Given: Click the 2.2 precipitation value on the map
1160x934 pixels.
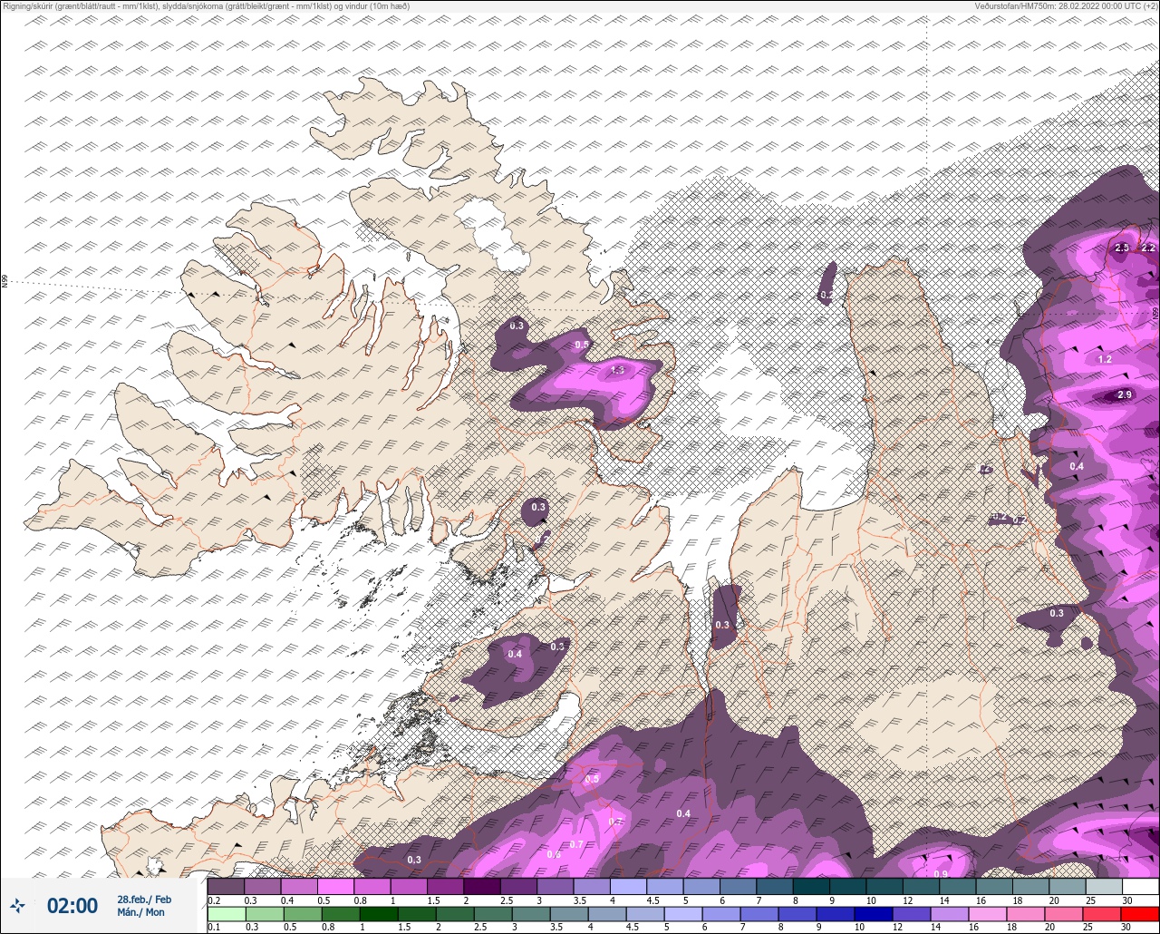Looking at the screenshot, I should pos(1148,248).
